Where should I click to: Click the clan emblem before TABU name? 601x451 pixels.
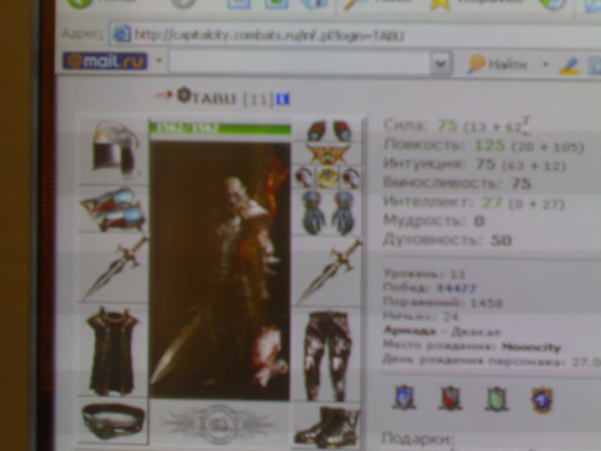tap(183, 95)
